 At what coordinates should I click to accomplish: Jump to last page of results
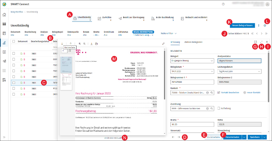(266, 33)
